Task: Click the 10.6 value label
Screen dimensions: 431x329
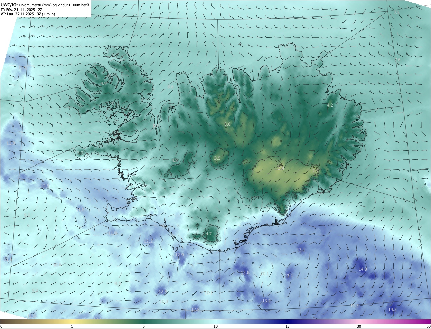Action: click(57, 265)
